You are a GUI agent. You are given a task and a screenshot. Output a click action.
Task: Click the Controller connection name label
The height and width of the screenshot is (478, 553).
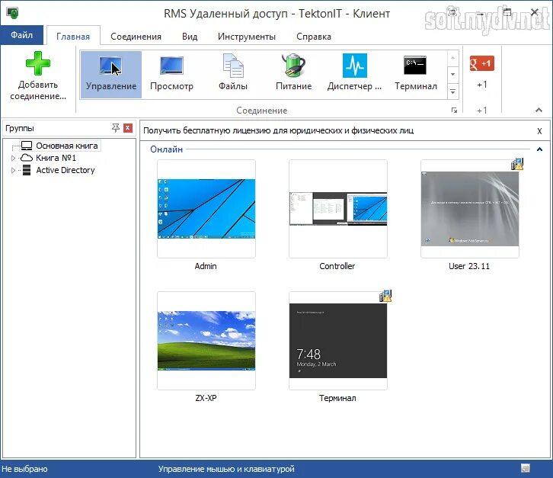pyautogui.click(x=337, y=266)
